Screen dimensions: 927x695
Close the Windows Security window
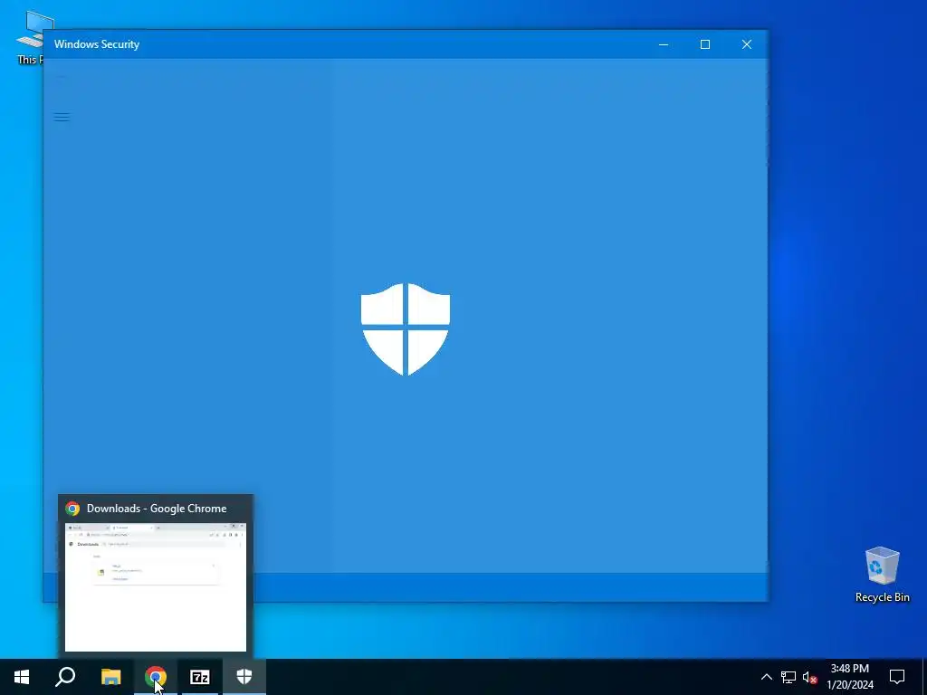point(747,44)
